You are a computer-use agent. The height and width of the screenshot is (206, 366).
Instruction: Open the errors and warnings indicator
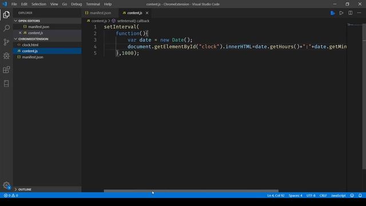(11, 196)
